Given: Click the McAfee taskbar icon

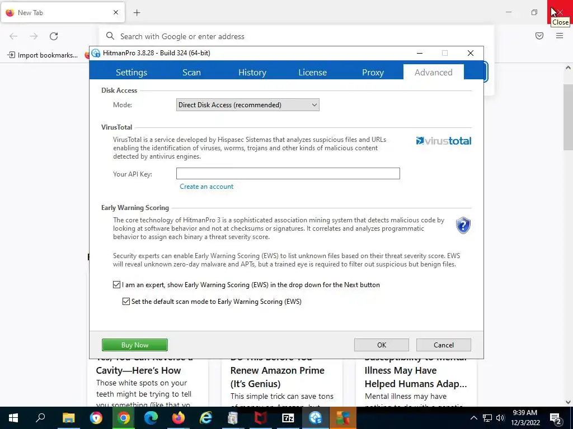Looking at the screenshot, I should coord(261,418).
